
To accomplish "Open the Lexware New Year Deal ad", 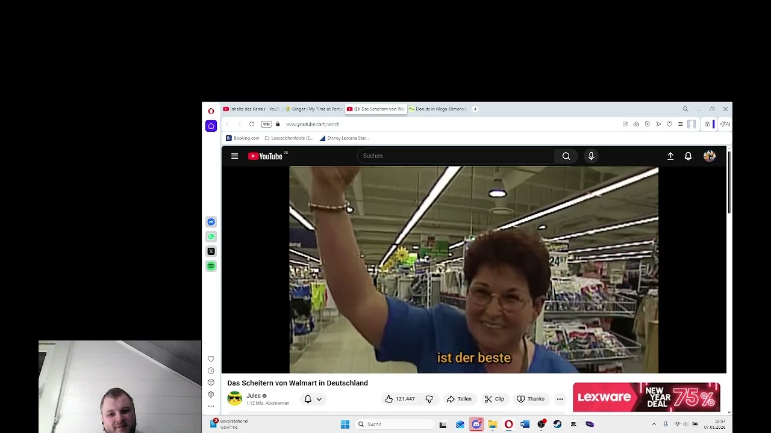I will [x=646, y=397].
